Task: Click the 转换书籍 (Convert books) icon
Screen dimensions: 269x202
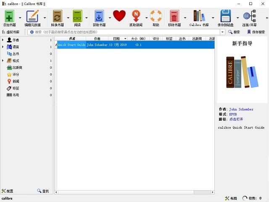Action: pyautogui.click(x=58, y=16)
